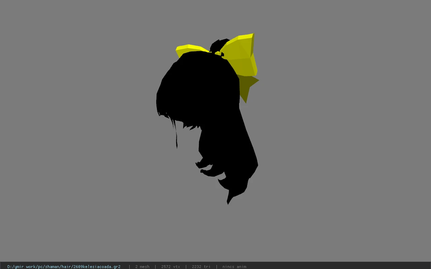This screenshot has width=431, height=269.
Task: Click the "2232 tri" triangle count
Action: pos(201,267)
